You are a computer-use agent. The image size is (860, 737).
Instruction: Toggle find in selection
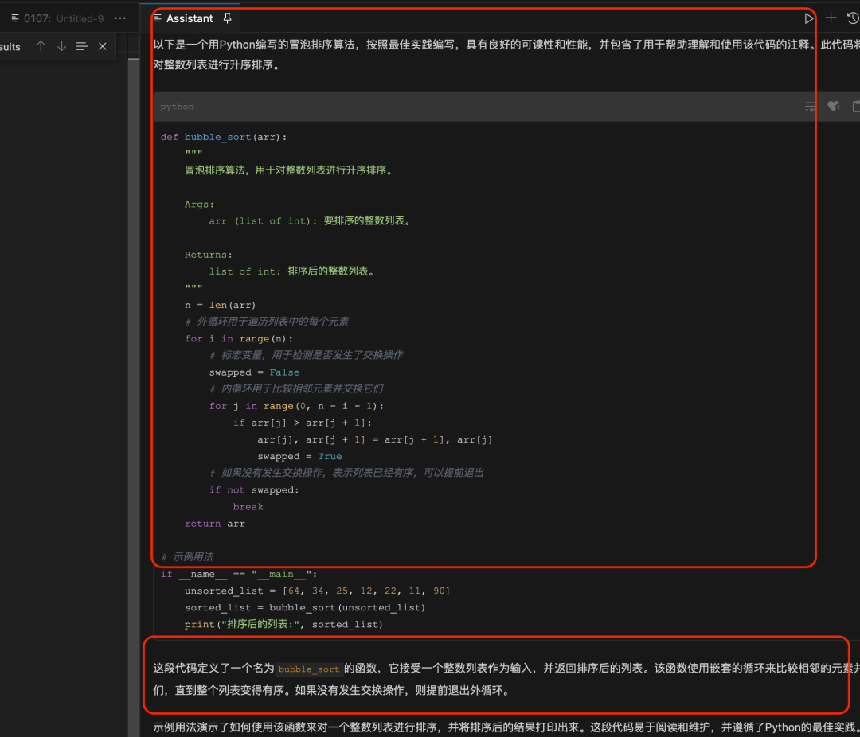82,46
